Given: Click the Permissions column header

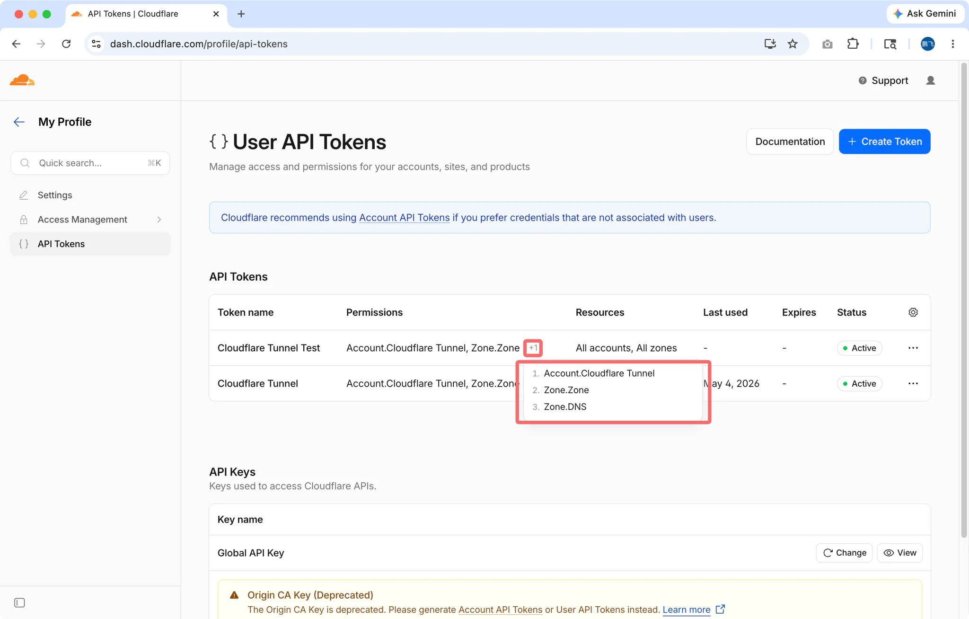Looking at the screenshot, I should 374,312.
